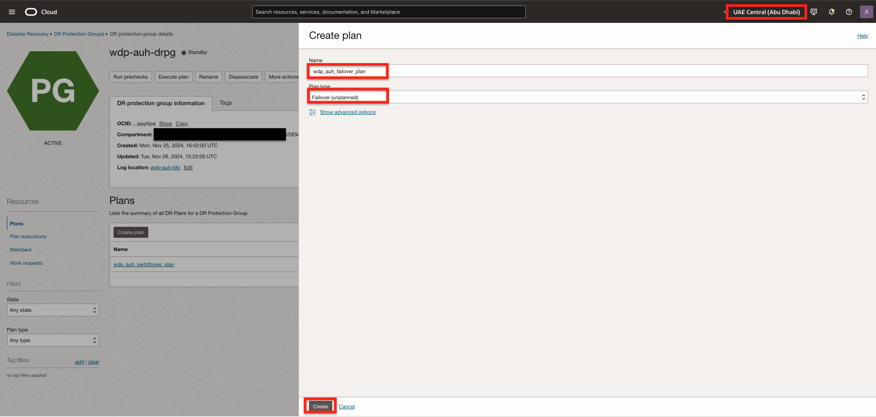The width and height of the screenshot is (876, 417).
Task: Open the wdp_auh_switchover_plan link
Action: pos(144,264)
